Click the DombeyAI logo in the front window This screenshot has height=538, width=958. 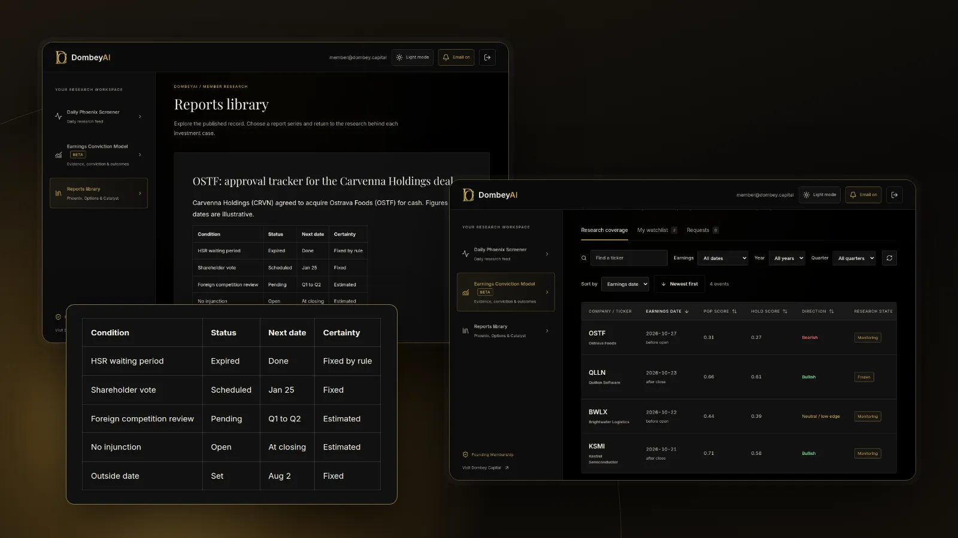[x=490, y=195]
